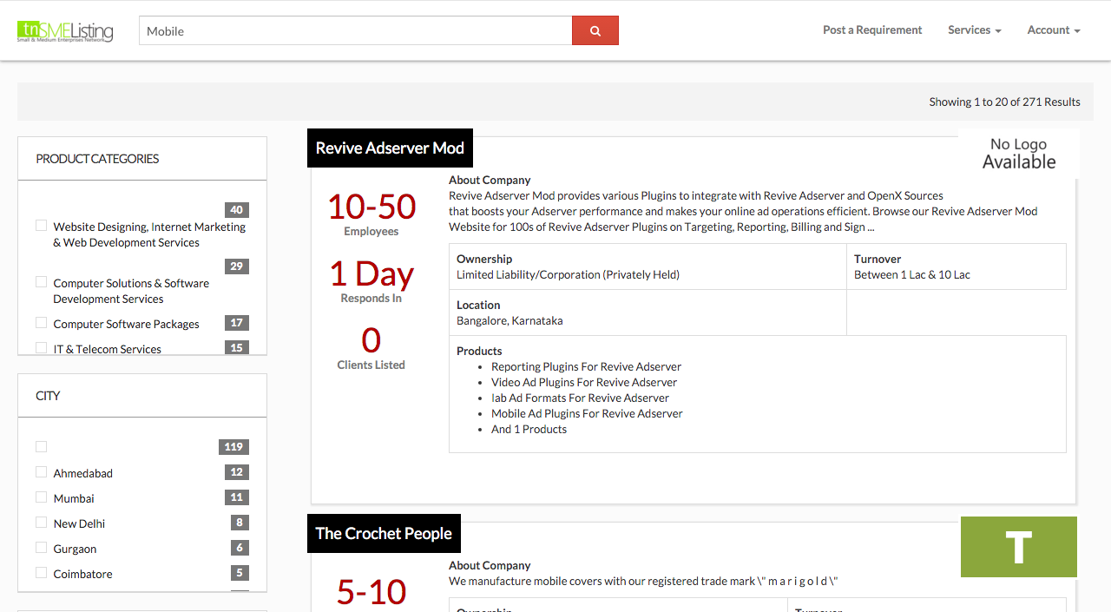This screenshot has height=612, width=1111.
Task: Click the No Logo Available placeholder
Action: pyautogui.click(x=1019, y=154)
